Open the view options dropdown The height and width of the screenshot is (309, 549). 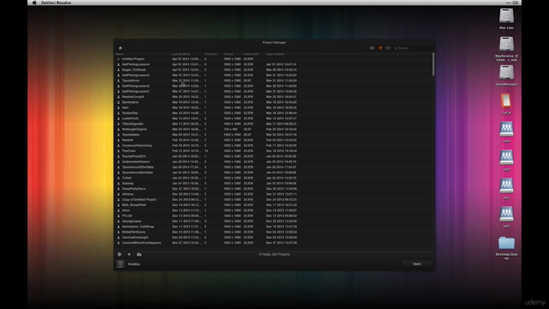tap(389, 48)
